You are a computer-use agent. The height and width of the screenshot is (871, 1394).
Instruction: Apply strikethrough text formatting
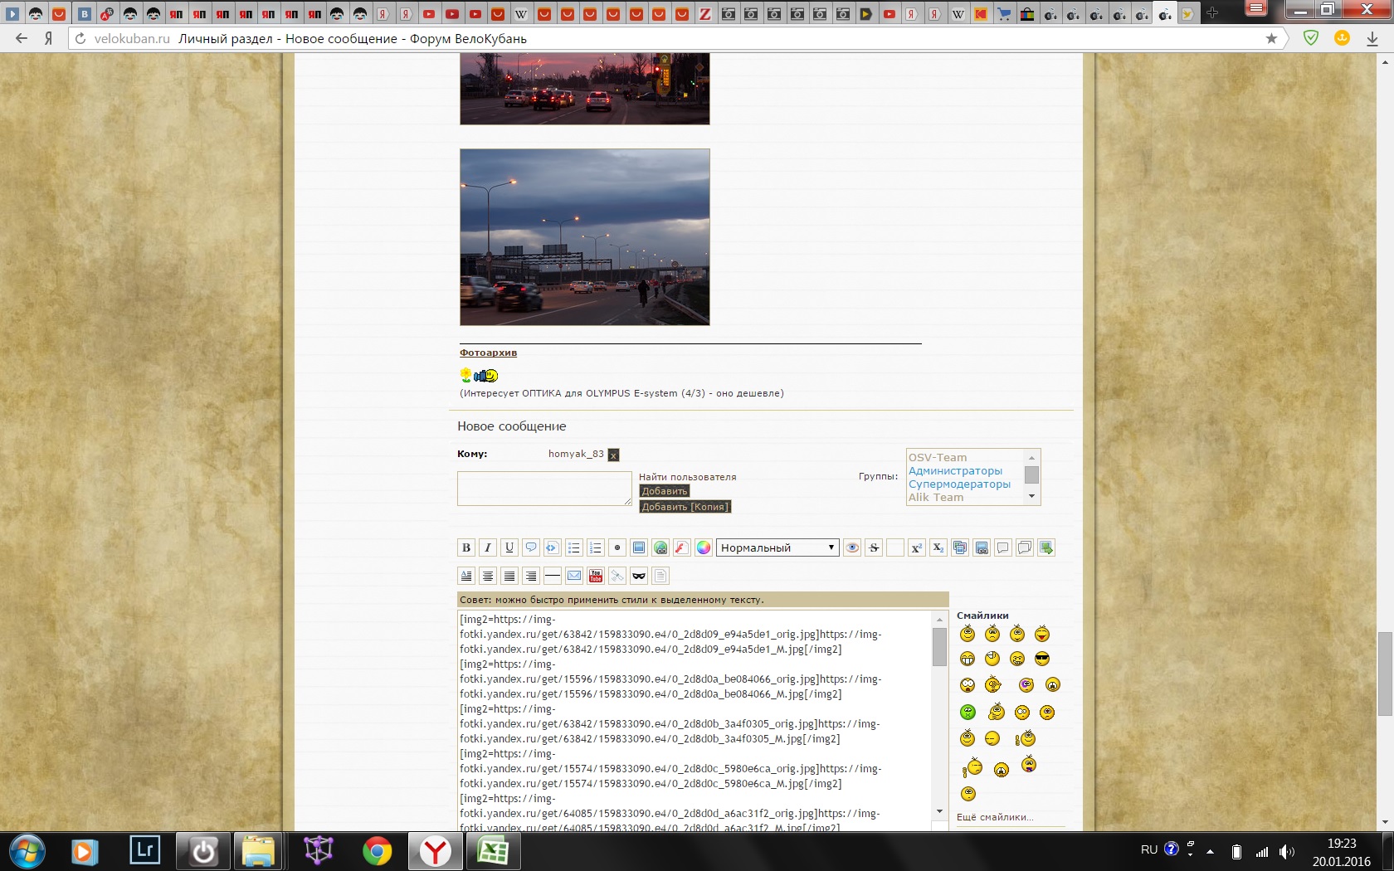point(874,547)
